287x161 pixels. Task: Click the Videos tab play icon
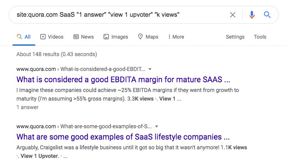pyautogui.click(x=43, y=37)
